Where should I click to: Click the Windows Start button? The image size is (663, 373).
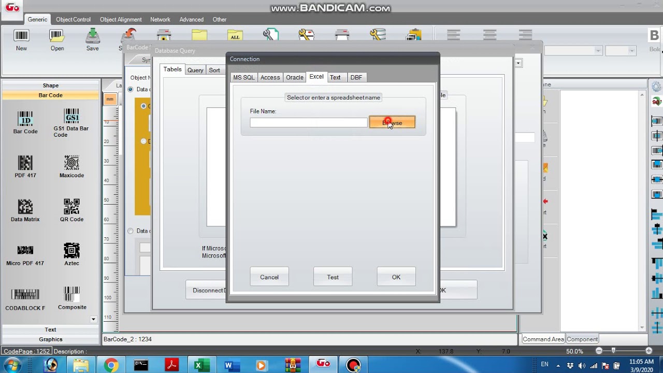[x=12, y=365]
